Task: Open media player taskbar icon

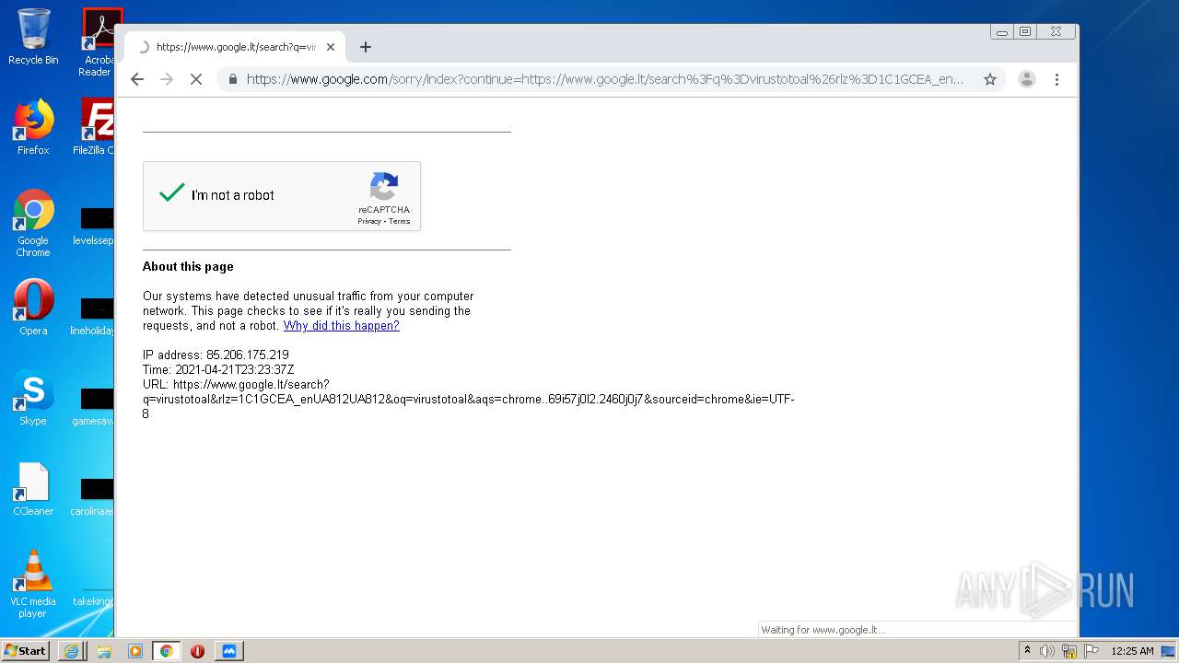Action: coord(135,651)
